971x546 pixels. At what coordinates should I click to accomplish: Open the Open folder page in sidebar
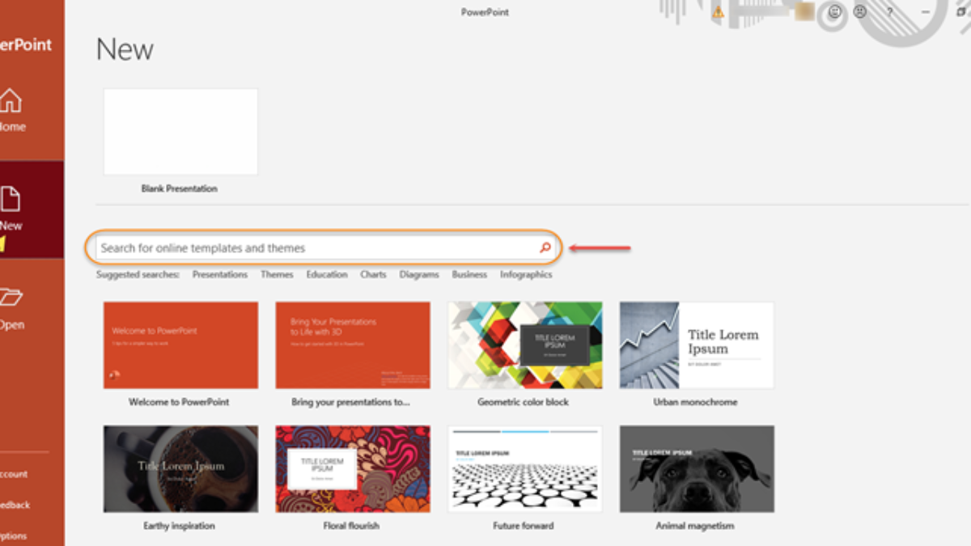click(x=11, y=307)
